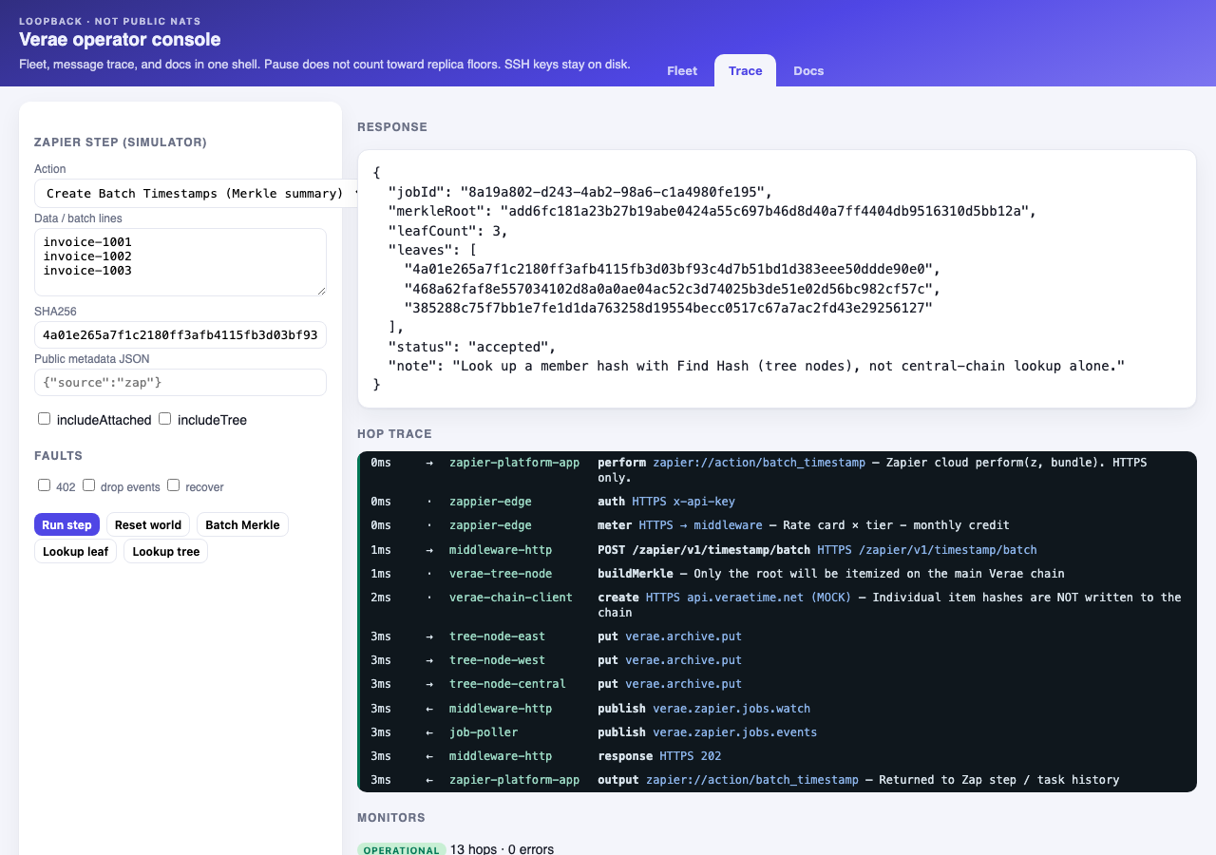This screenshot has width=1216, height=855.
Task: Click into the SHA256 input field
Action: (180, 334)
